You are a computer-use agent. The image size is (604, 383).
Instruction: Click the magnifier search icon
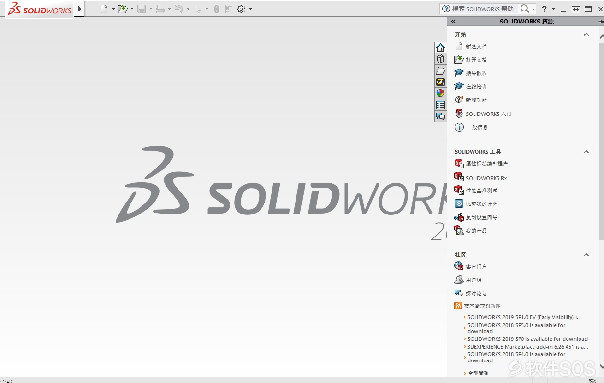pos(525,9)
